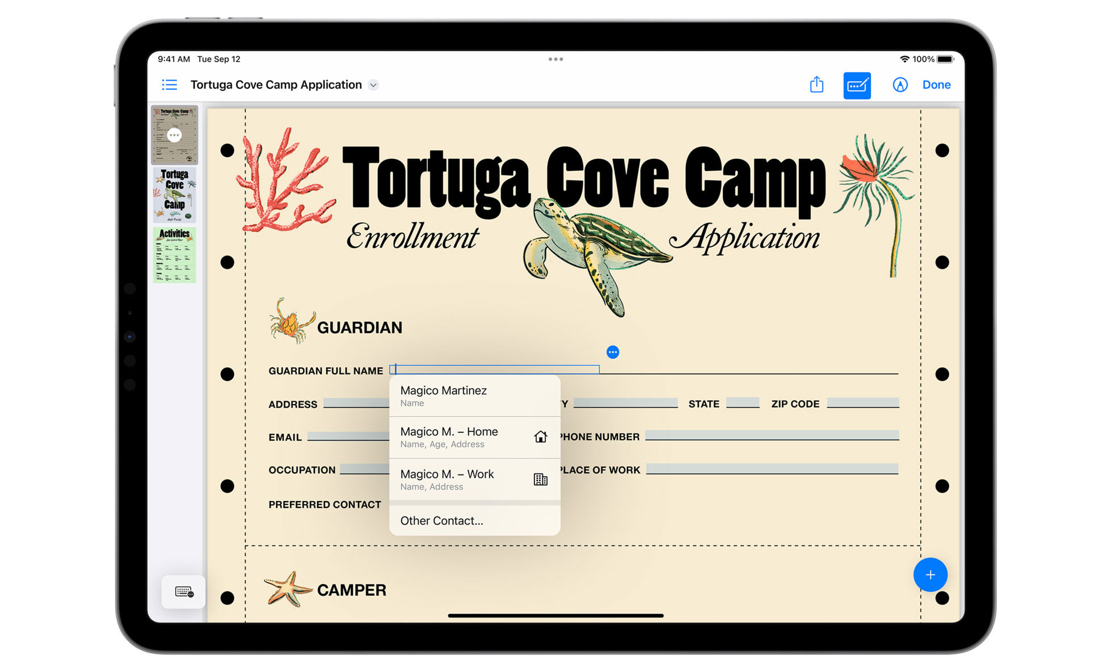Open the Tortuga Cove Camp cover thumbnail
Image resolution: width=1112 pixels, height=672 pixels.
point(175,195)
